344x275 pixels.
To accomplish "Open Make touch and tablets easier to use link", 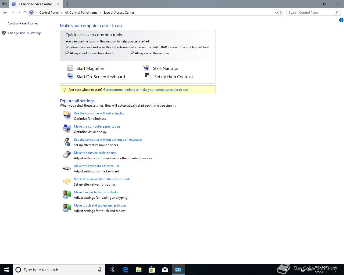I will click(100, 205).
